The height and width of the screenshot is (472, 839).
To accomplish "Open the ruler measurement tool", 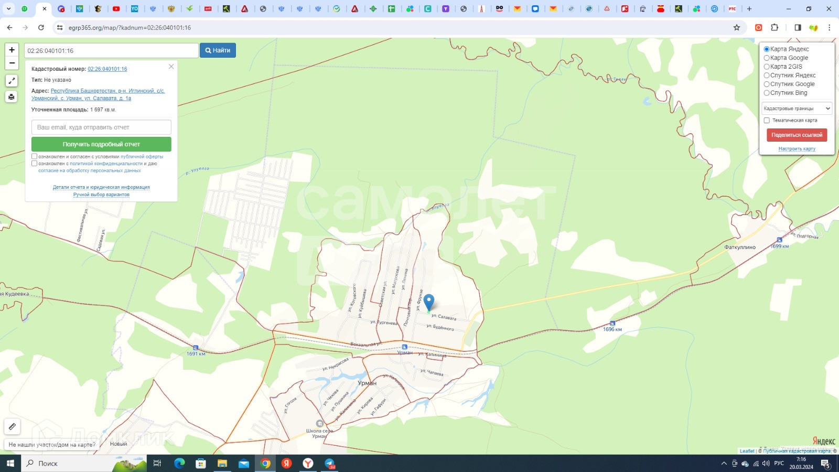I will click(12, 426).
